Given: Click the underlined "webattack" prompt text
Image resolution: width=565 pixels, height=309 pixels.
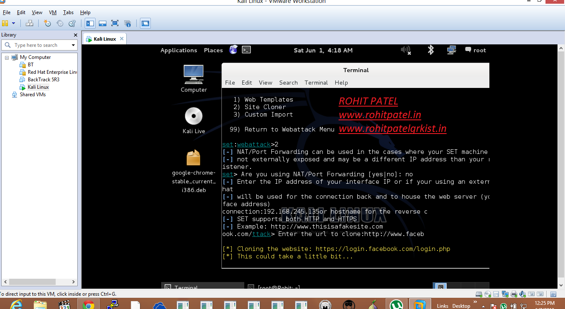Looking at the screenshot, I should point(254,144).
